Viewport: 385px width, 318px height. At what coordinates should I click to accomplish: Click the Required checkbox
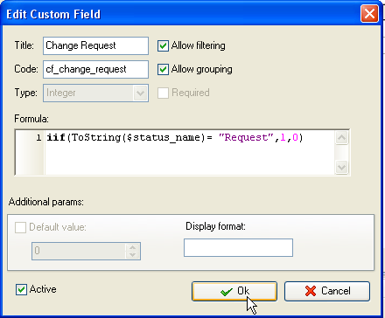click(163, 93)
